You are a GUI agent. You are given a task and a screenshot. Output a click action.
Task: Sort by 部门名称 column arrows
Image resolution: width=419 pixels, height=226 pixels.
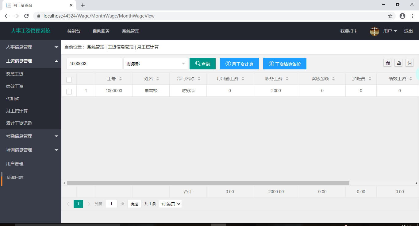[x=199, y=79]
